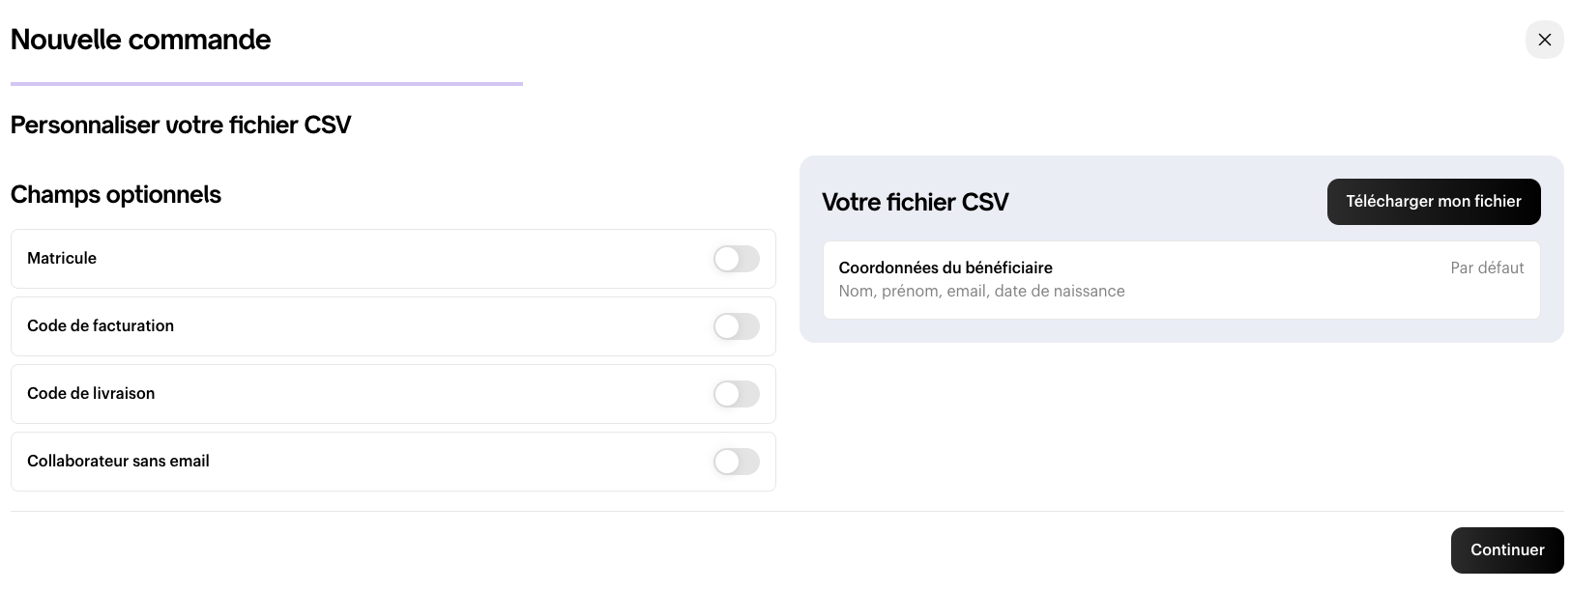Click Télécharger mon fichier button
Image resolution: width=1571 pixels, height=591 pixels.
[1433, 202]
